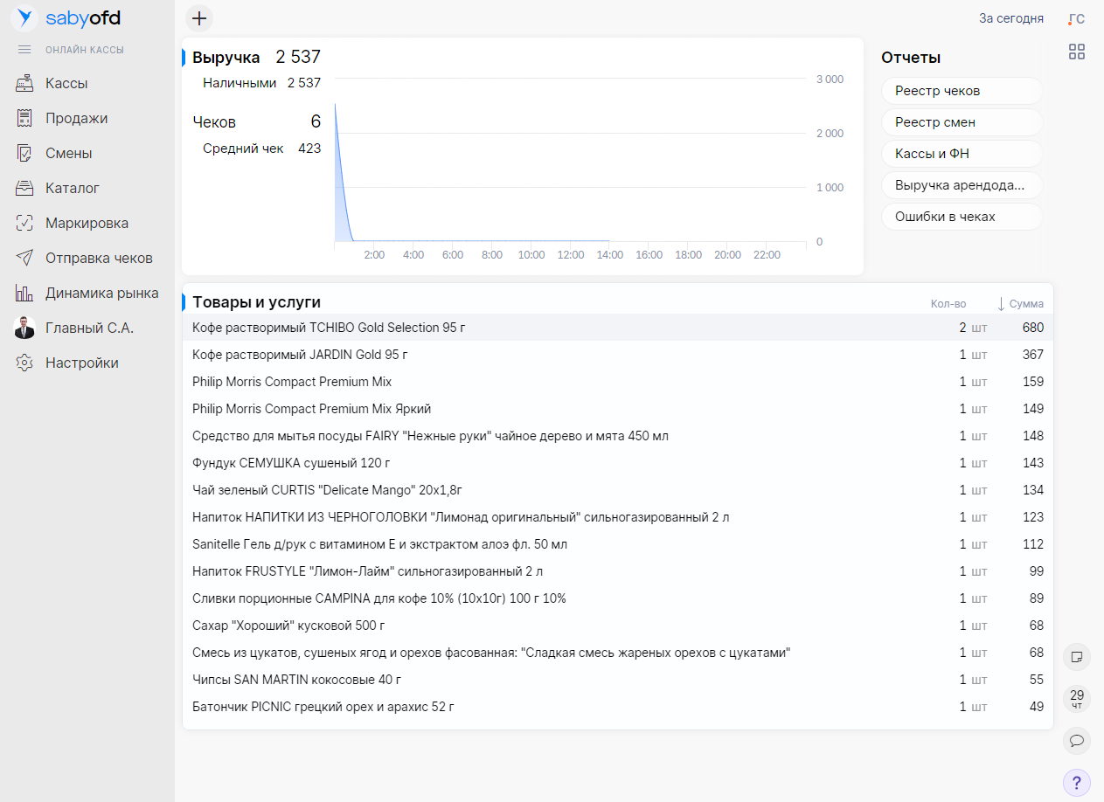The image size is (1104, 802).
Task: Open the Маркировка section
Action: pyautogui.click(x=86, y=224)
